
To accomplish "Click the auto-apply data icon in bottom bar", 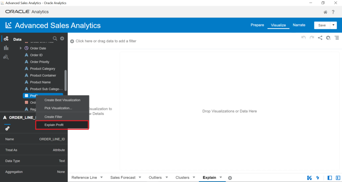I will tap(309, 178).
